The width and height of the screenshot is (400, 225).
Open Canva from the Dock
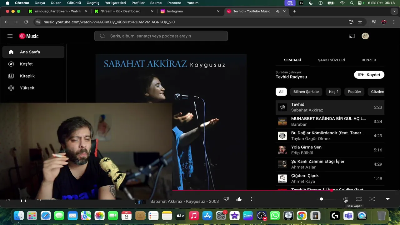248,216
